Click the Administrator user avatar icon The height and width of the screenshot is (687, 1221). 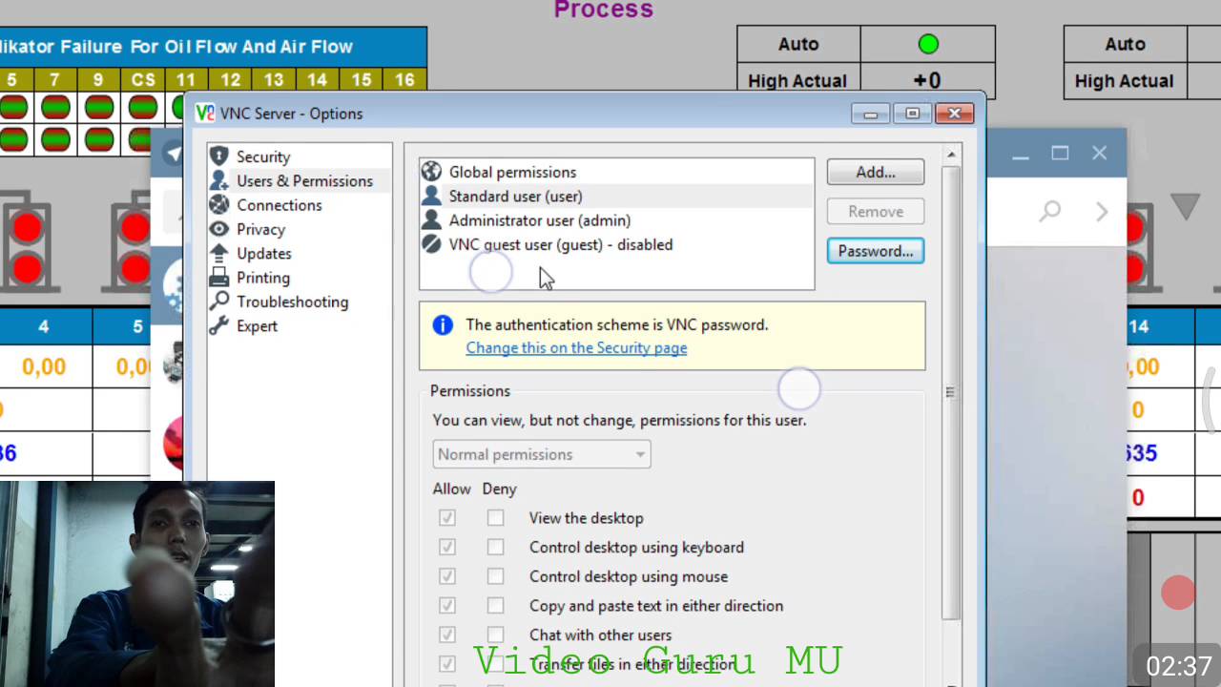click(431, 220)
